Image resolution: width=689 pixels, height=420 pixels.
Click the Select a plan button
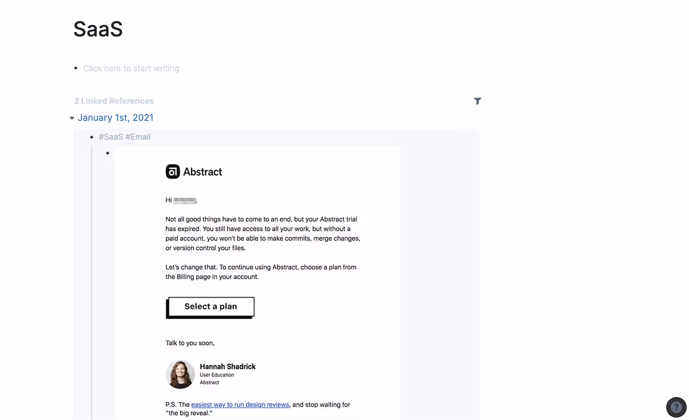211,306
